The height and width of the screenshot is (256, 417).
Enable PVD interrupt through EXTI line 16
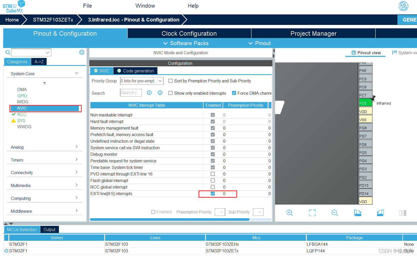click(213, 174)
